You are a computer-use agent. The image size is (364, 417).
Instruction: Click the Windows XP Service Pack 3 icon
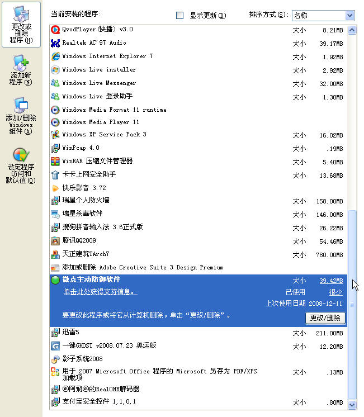point(55,135)
